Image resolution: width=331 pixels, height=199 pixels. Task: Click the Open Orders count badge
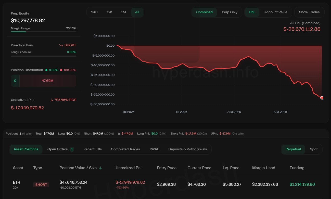click(72, 149)
